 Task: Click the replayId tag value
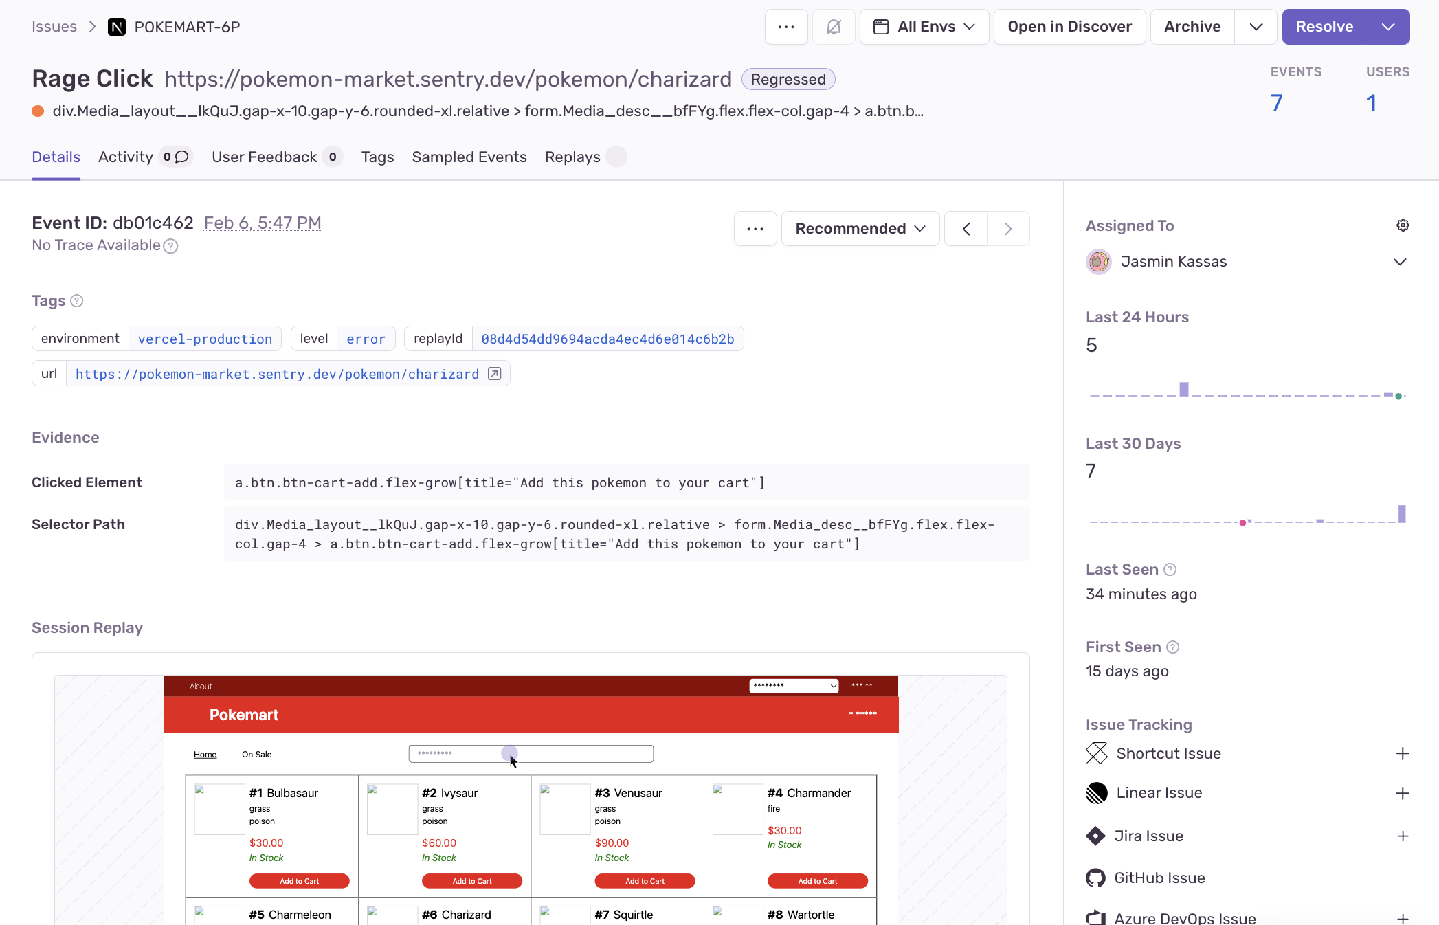[607, 339]
